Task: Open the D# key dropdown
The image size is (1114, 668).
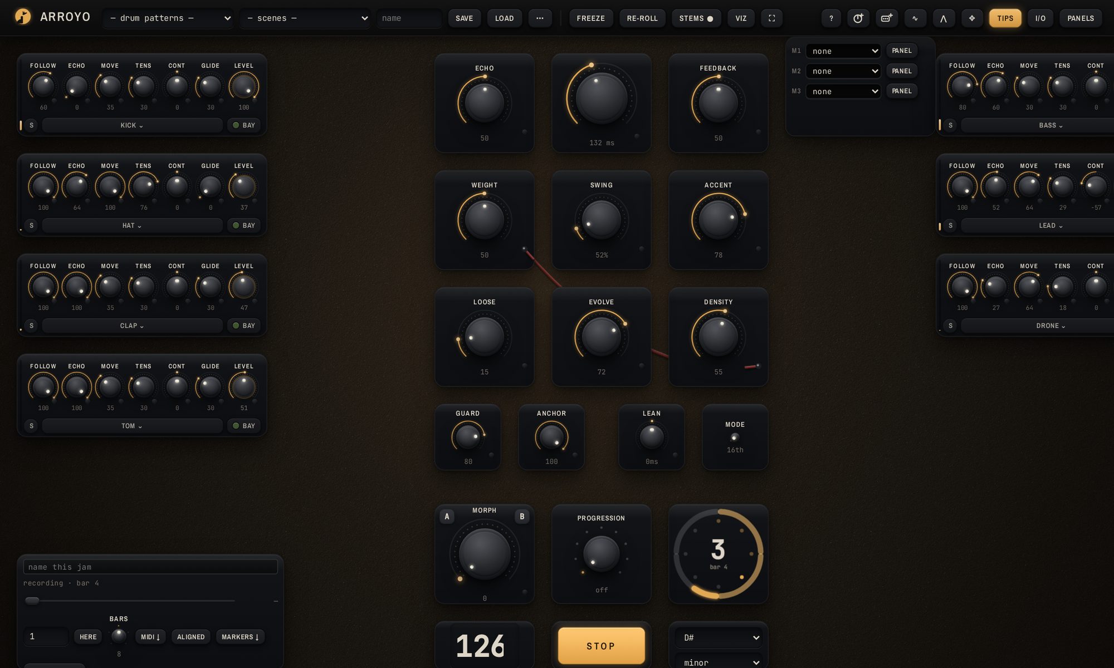Action: (x=719, y=637)
